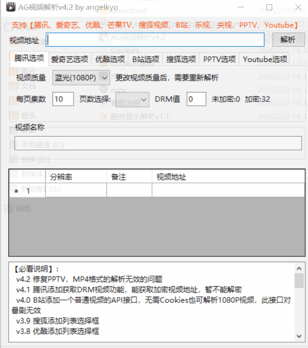Viewport: 308px width, 348px height.
Task: Click the 未加密:0 status text
Action: [226, 99]
